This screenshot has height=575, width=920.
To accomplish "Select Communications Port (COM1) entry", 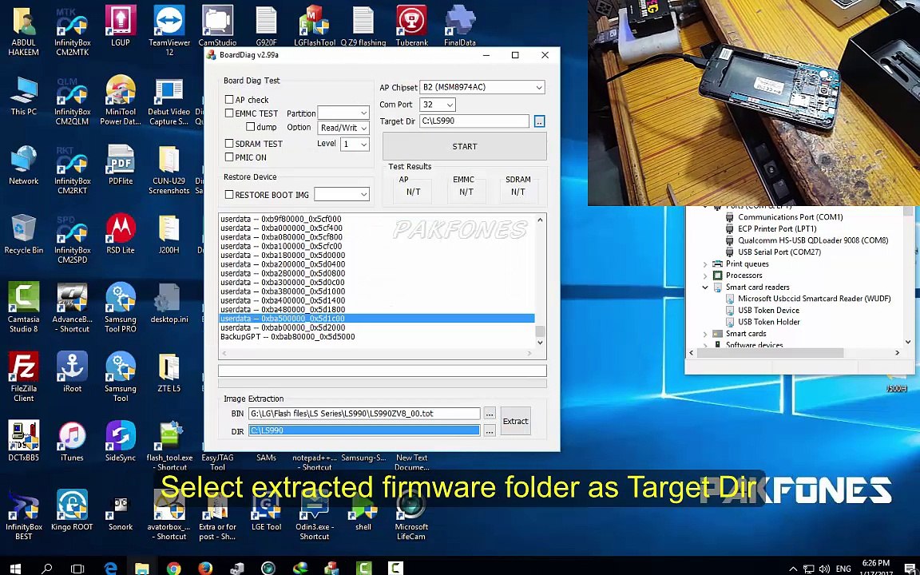I will [791, 217].
